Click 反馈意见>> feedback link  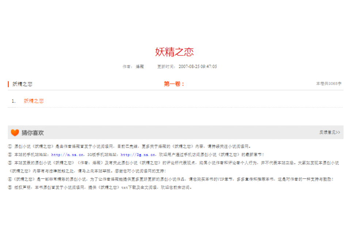coord(330,132)
